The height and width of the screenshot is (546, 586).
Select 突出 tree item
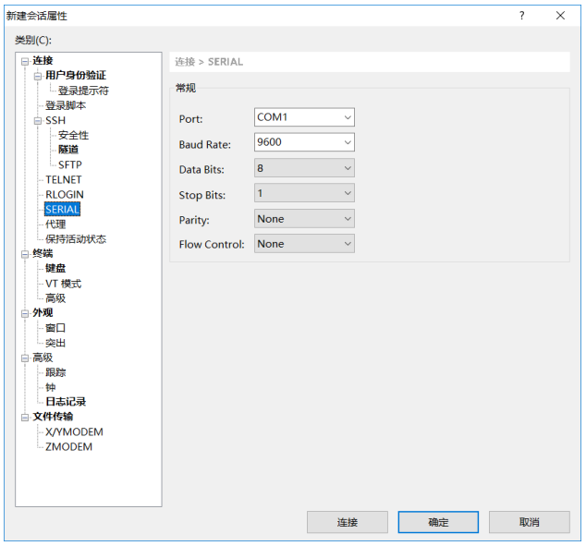(x=55, y=343)
